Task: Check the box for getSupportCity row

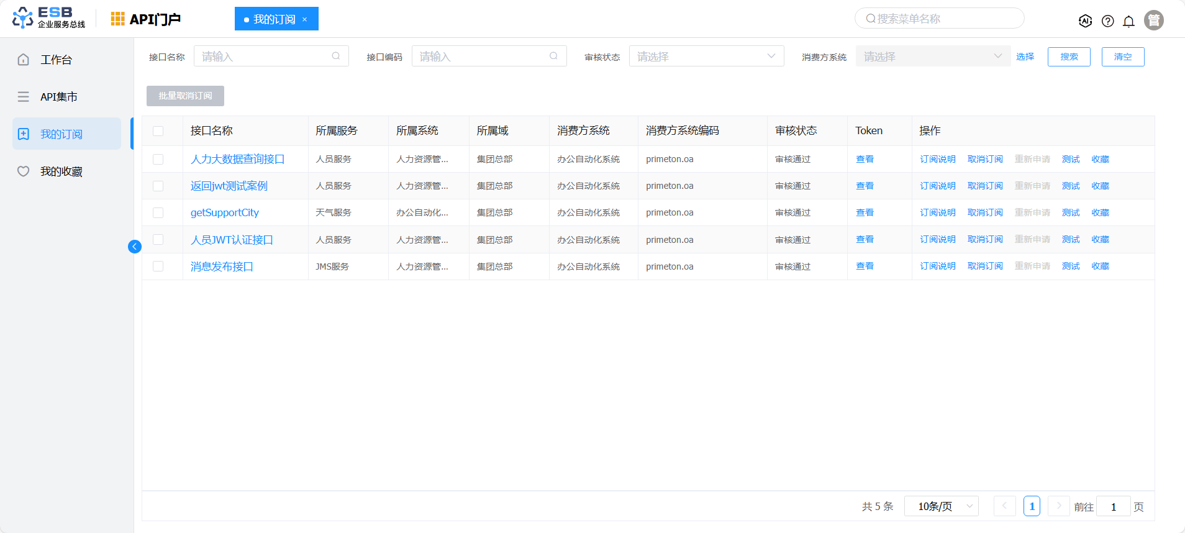Action: [158, 213]
